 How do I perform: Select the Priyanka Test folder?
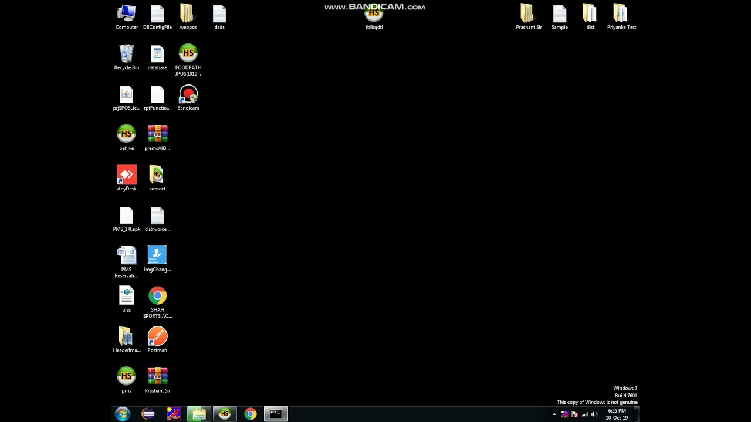(x=621, y=17)
